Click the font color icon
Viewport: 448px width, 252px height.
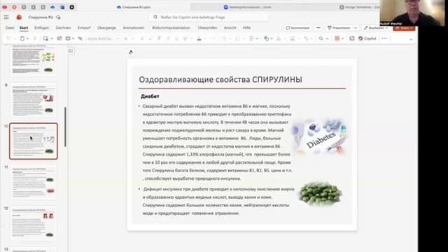pos(199,38)
